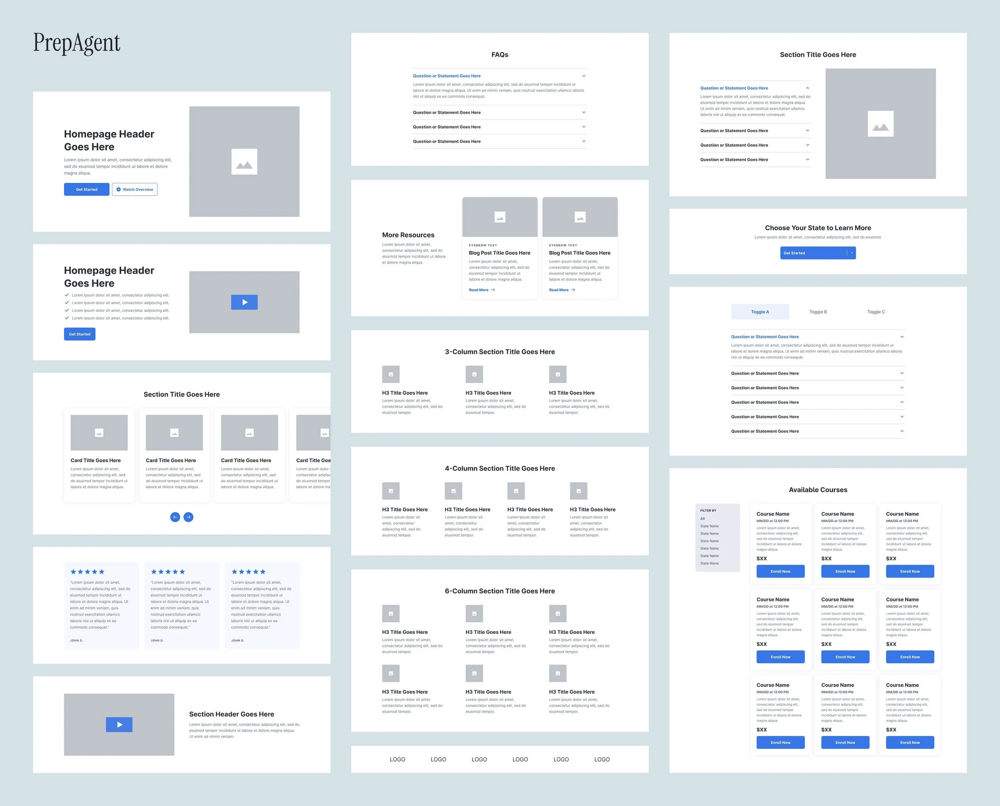Play the second homepage header video
Screen dimensions: 1000x806
click(x=244, y=302)
